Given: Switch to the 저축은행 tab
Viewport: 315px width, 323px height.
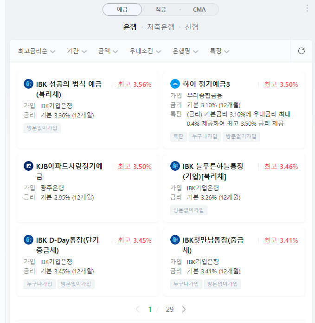Looking at the screenshot, I should pos(161,27).
